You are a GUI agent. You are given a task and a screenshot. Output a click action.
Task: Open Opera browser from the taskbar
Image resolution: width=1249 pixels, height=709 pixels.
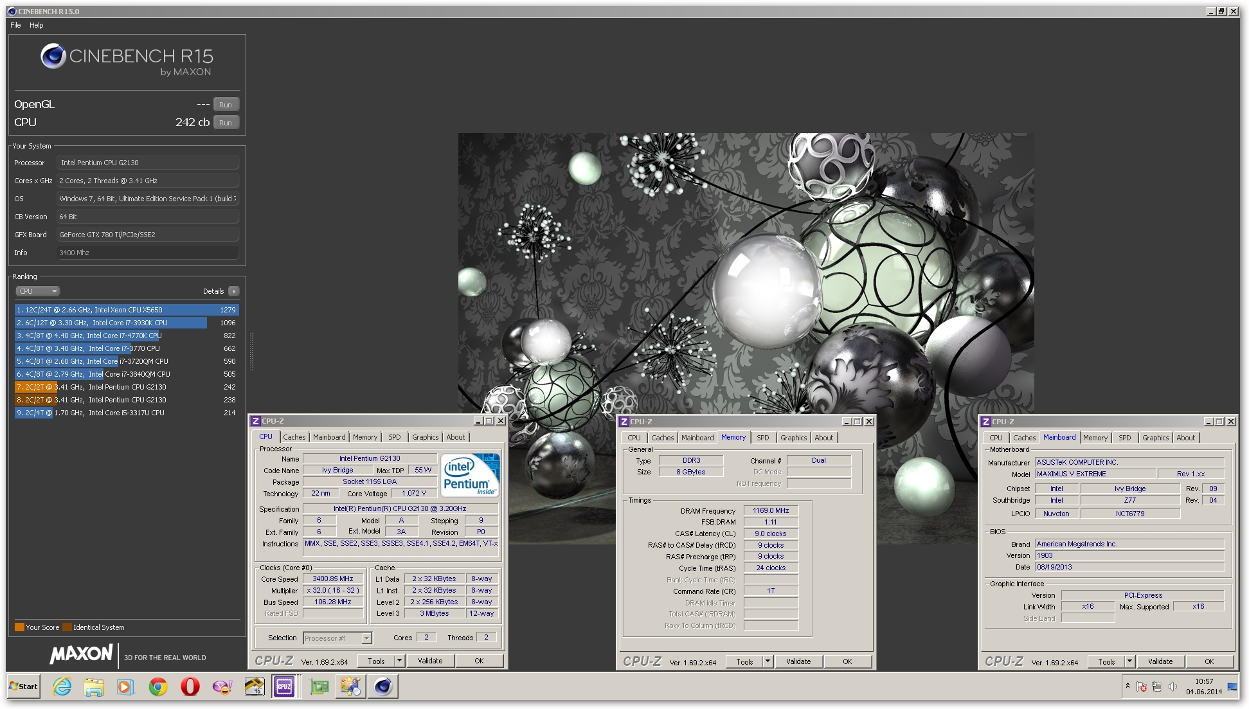click(190, 687)
